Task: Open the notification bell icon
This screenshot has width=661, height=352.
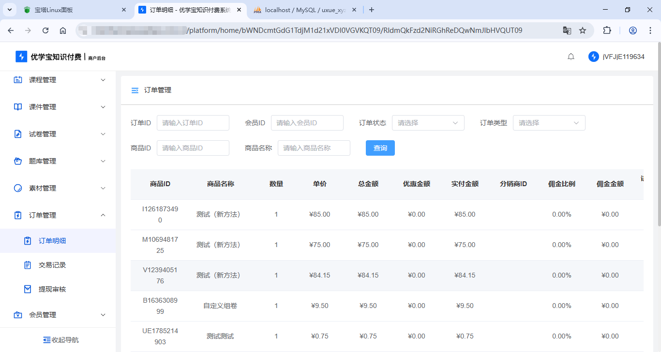Action: point(571,56)
